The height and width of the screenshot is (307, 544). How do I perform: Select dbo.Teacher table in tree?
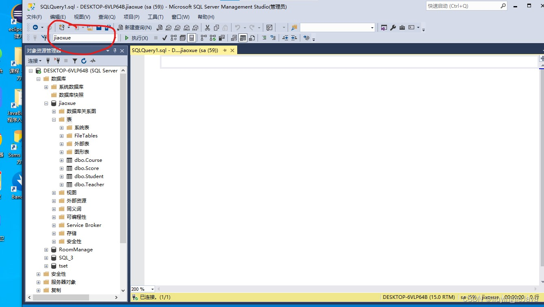(90, 185)
